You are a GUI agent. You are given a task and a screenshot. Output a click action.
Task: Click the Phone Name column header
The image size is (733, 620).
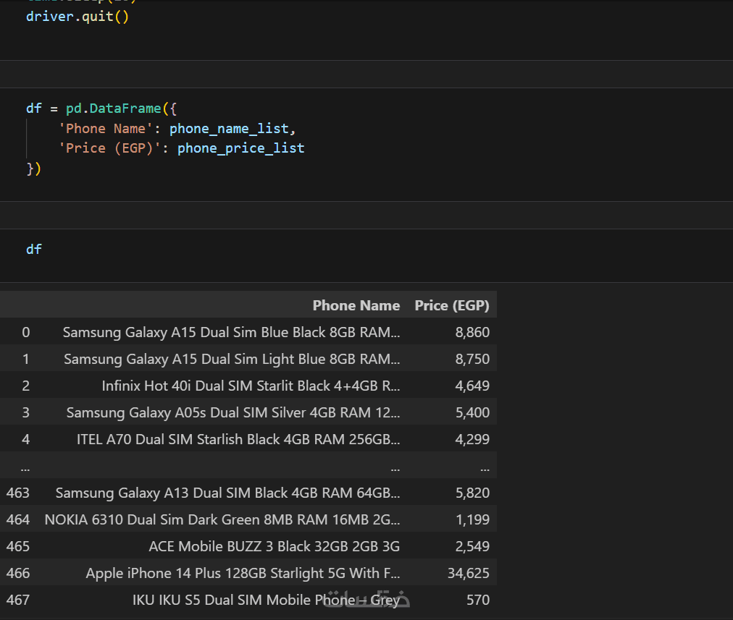pos(356,305)
